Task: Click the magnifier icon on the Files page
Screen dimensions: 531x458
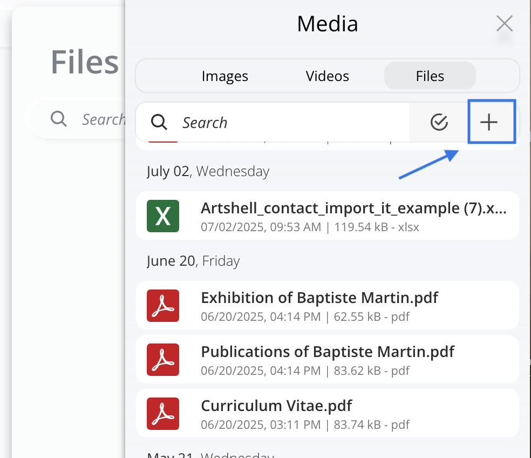Action: click(x=58, y=119)
